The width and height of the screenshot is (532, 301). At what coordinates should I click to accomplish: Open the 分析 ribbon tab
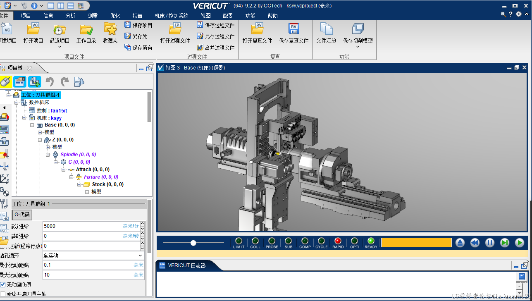point(70,16)
